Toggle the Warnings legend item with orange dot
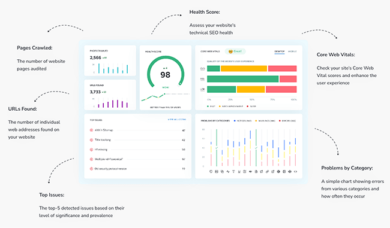The width and height of the screenshot is (390, 228). click(x=265, y=121)
